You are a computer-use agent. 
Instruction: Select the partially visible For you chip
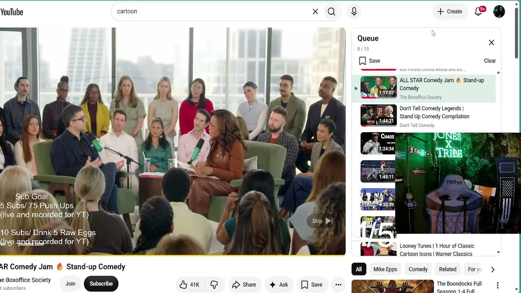[474, 269]
